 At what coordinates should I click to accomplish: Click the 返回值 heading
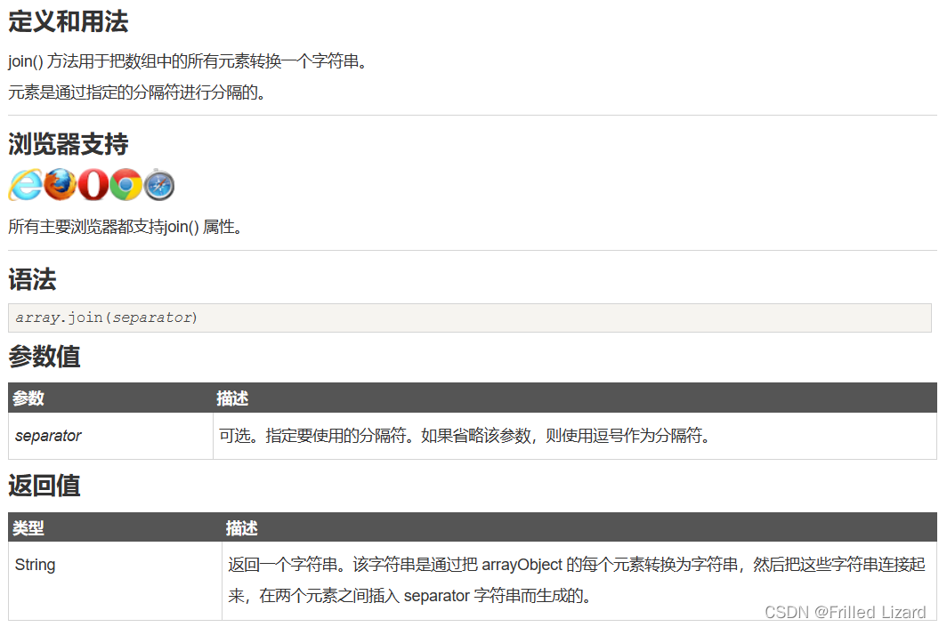point(45,486)
